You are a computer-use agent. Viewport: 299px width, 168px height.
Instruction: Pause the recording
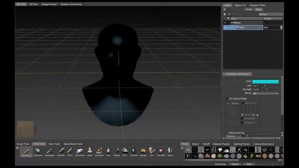[235, 164]
